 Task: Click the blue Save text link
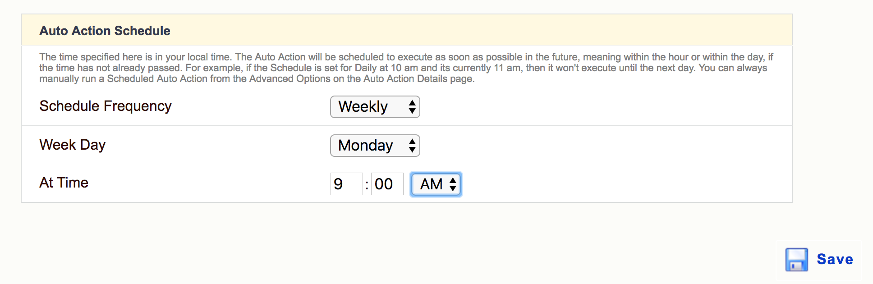coord(835,260)
